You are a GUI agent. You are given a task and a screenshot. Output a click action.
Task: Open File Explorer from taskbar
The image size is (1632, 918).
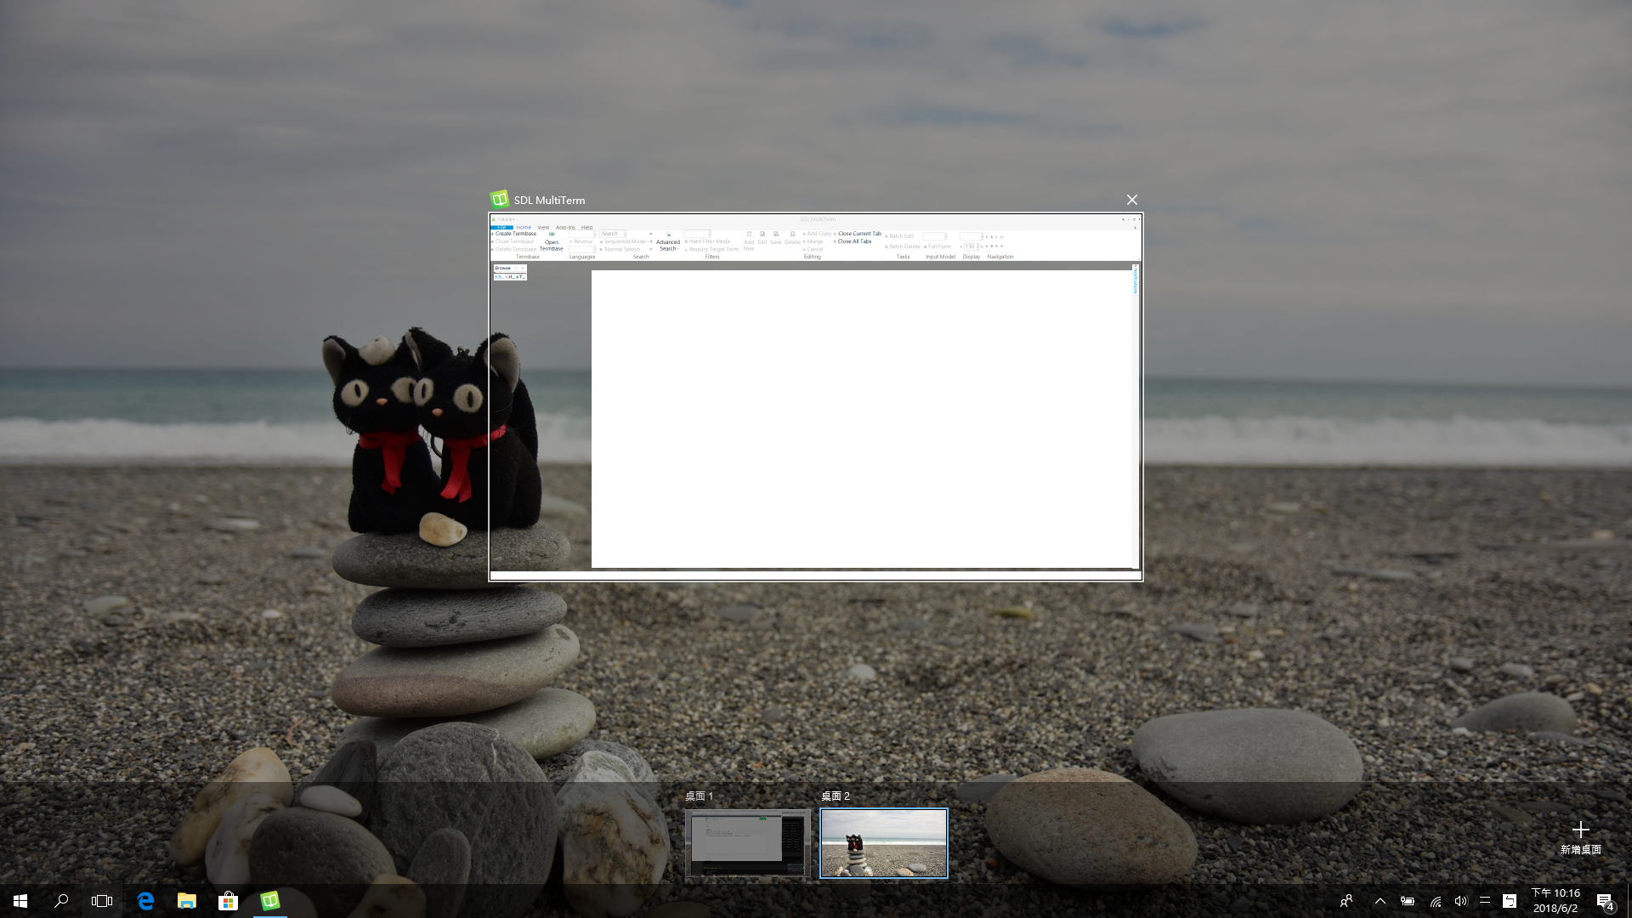pos(186,901)
